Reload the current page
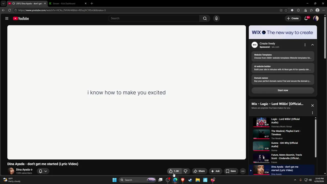 coord(9,10)
